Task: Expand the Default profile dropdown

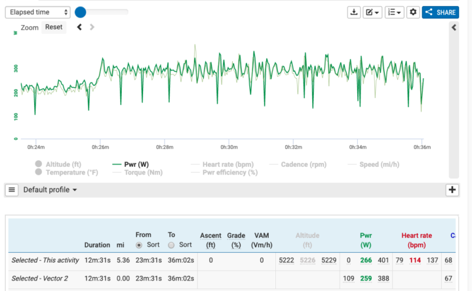Action: coord(50,190)
